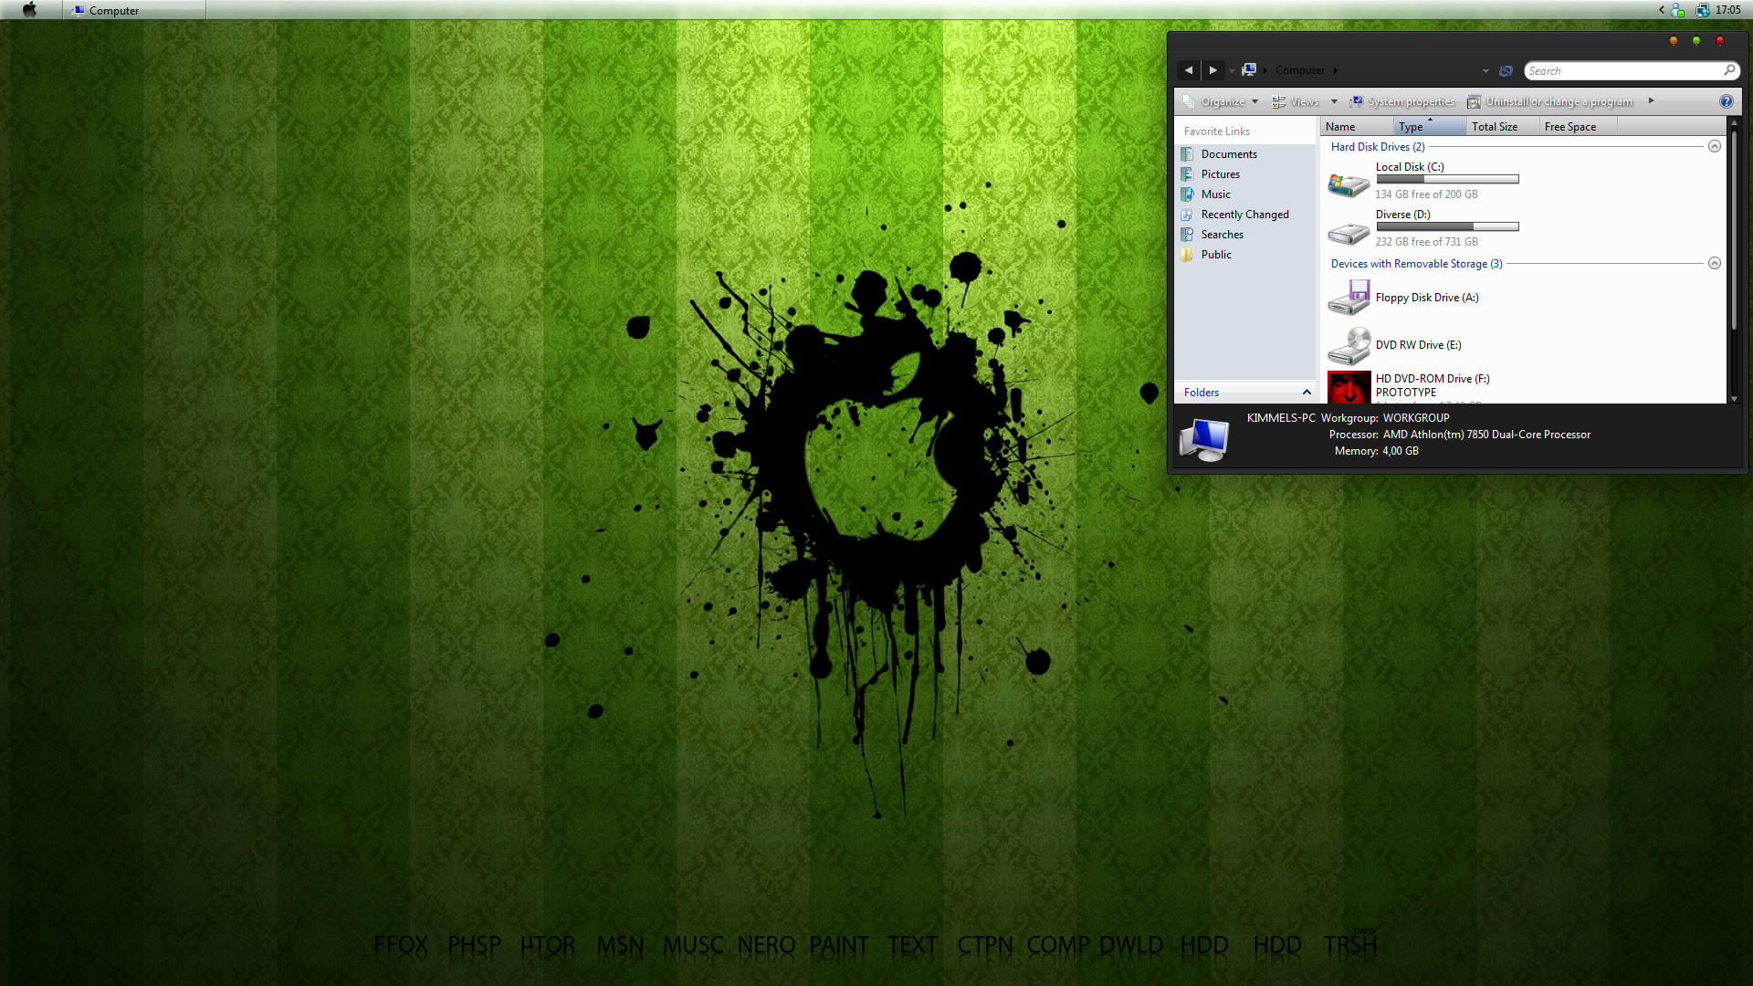Screen dimensions: 1753x986
Task: Select HD DVD-ROM Drive (F:) PROTOTYPE thumbnail
Action: tap(1349, 387)
